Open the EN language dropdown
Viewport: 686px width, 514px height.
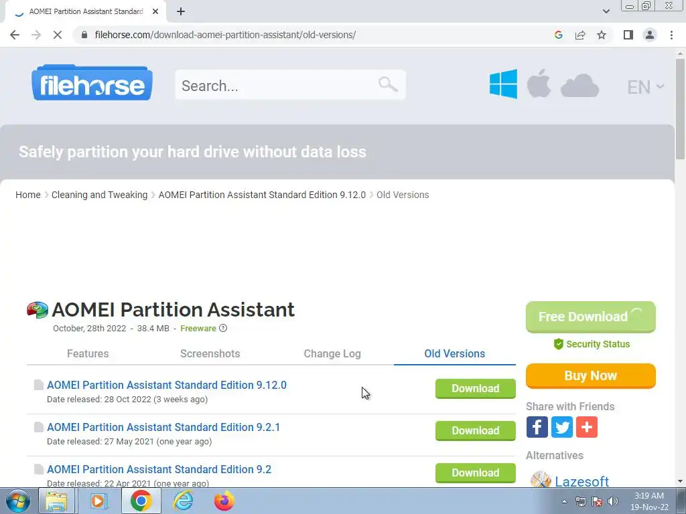(646, 87)
